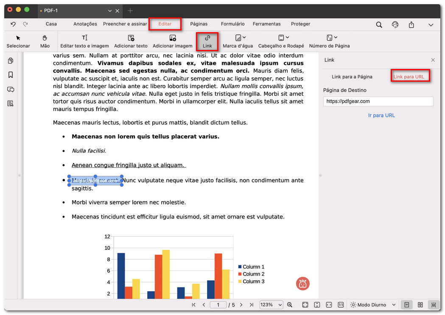Enable continuous scrolling view mode
The image size is (445, 315).
(434, 305)
